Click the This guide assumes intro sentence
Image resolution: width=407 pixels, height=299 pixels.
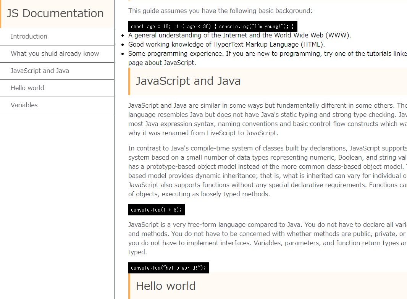[x=220, y=11]
